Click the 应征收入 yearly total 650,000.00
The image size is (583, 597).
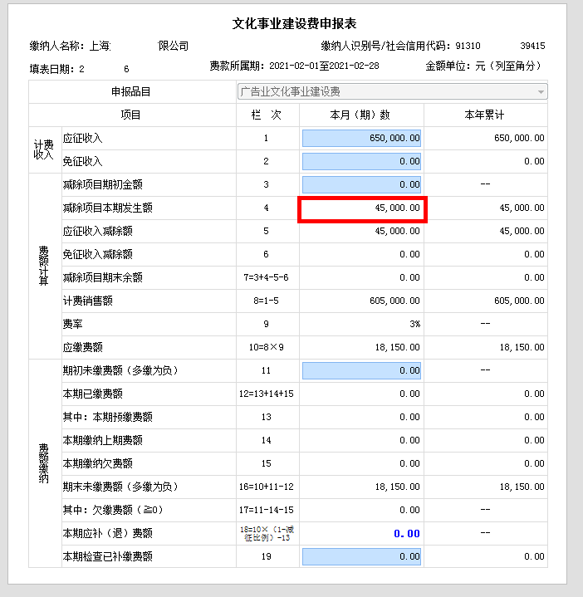[x=519, y=138]
